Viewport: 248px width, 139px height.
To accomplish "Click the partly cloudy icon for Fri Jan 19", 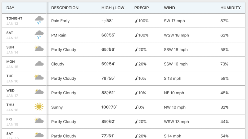I will 39,120.
